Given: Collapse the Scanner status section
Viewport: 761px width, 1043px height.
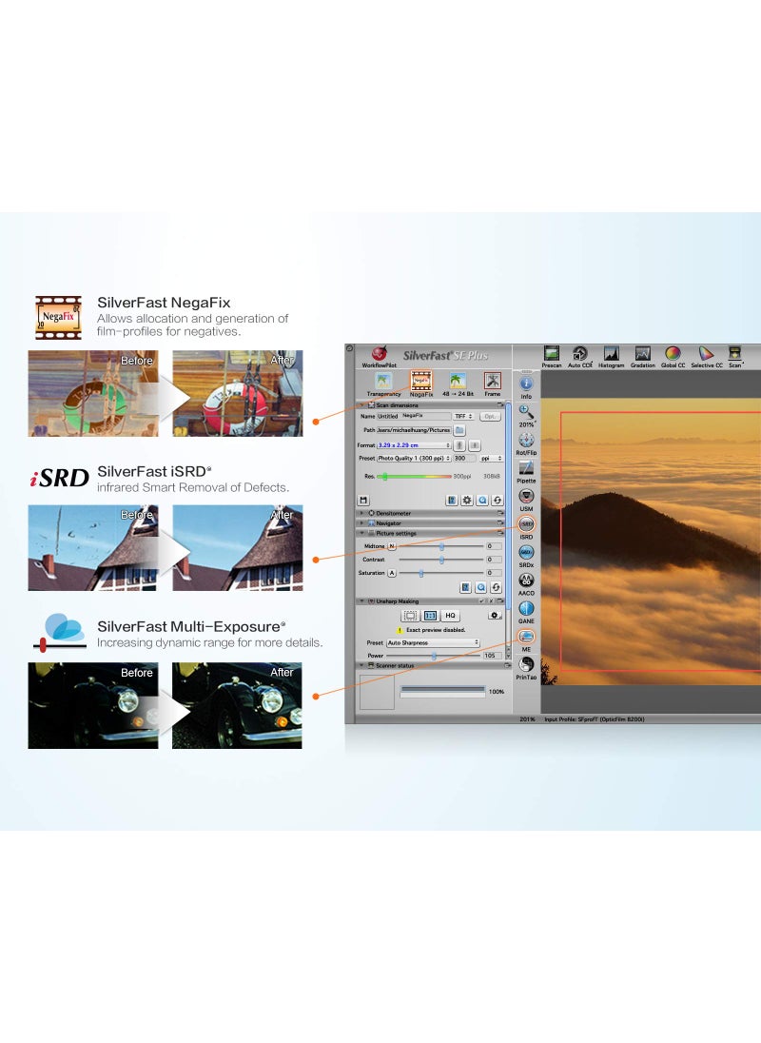Looking at the screenshot, I should (362, 665).
